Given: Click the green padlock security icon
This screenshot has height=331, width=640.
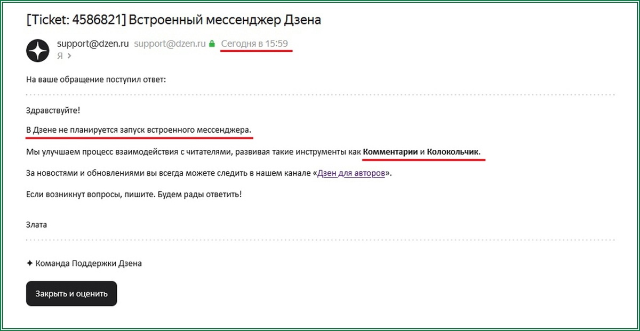Looking at the screenshot, I should pos(211,43).
